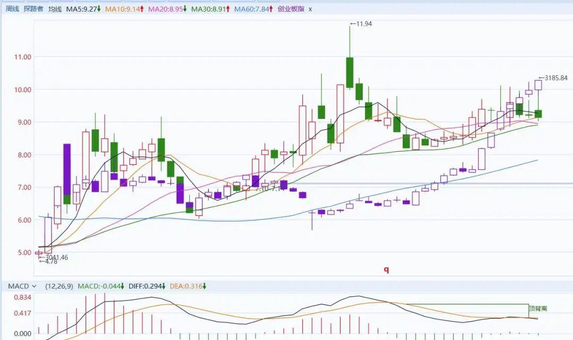This screenshot has height=340, width=573.
Task: Click the 11.94 high price marker
Action: point(361,24)
